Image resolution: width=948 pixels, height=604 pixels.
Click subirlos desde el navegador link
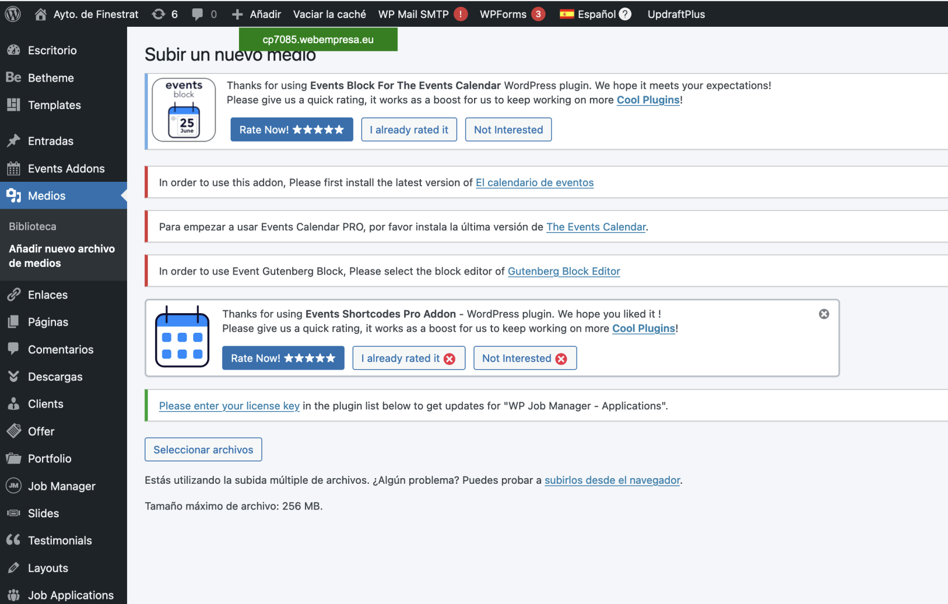coord(612,480)
